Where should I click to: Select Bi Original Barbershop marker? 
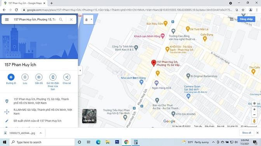point(188,76)
